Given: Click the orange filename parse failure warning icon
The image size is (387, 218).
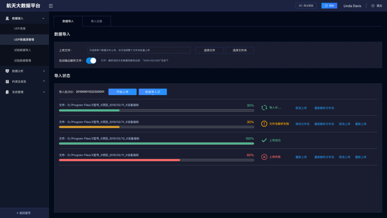Looking at the screenshot, I should 264,124.
